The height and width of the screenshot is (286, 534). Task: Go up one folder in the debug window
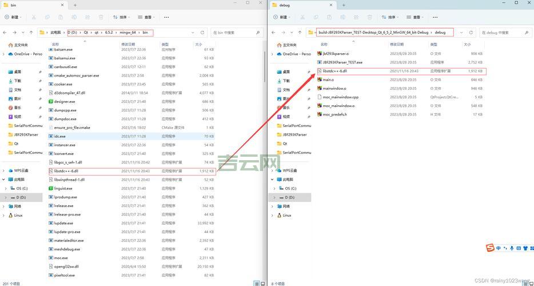[x=300, y=33]
